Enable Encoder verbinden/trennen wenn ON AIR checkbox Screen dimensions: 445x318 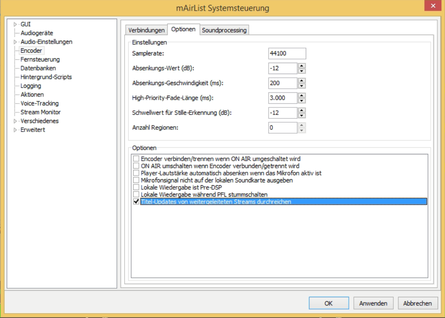click(x=136, y=158)
